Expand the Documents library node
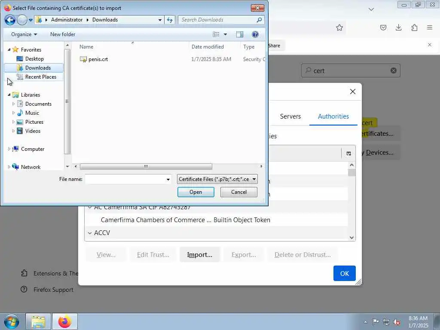Image resolution: width=440 pixels, height=330 pixels. click(13, 104)
